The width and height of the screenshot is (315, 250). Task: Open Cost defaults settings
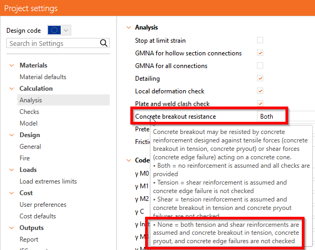pyautogui.click(x=38, y=216)
